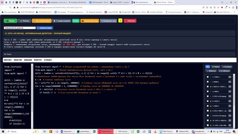Click the orange 'Объяснение кода' button
Viewport: 238px width, 134px height.
click(x=90, y=21)
